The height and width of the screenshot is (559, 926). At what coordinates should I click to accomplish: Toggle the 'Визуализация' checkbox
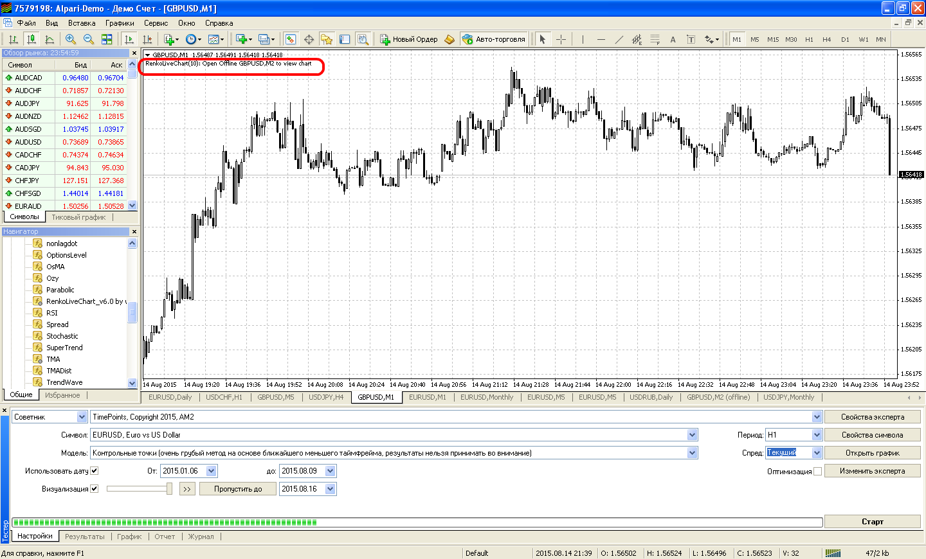click(x=95, y=489)
